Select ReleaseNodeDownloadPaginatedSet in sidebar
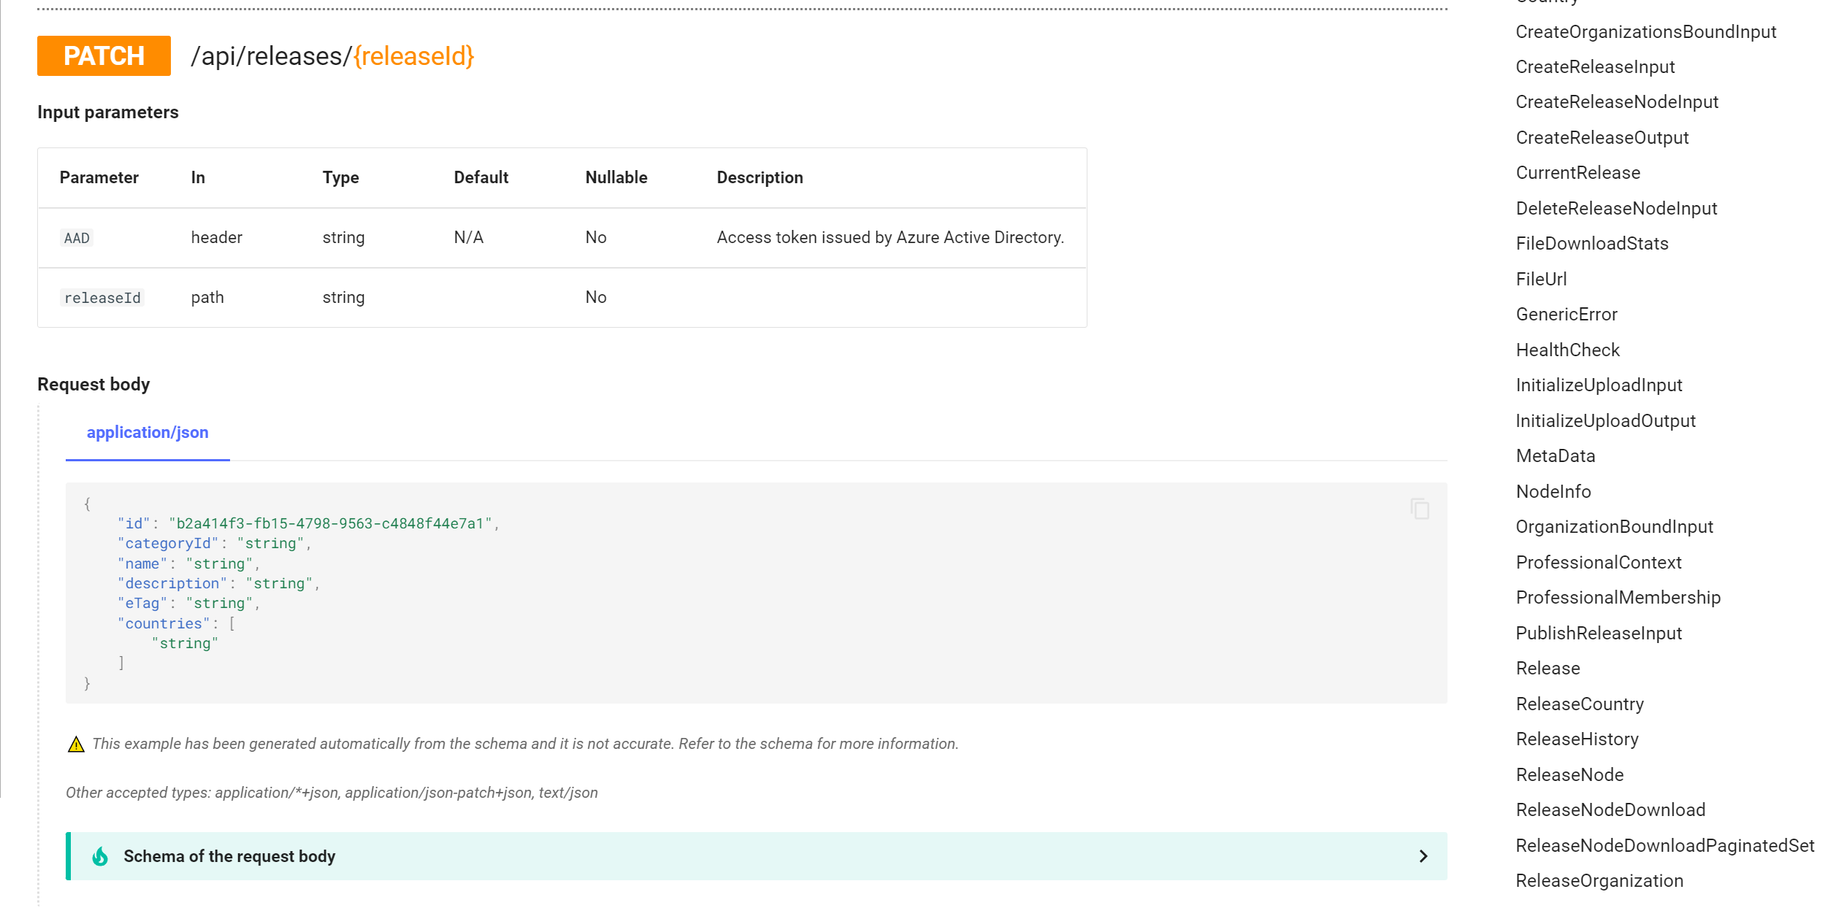The height and width of the screenshot is (908, 1847). (1664, 844)
